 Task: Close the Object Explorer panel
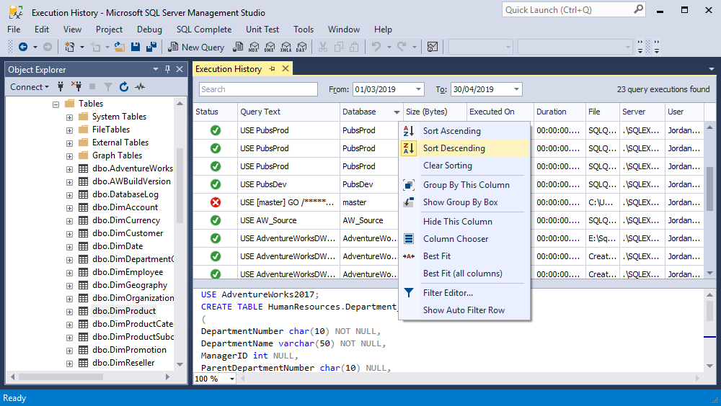[x=180, y=69]
